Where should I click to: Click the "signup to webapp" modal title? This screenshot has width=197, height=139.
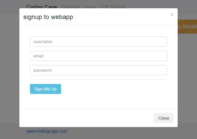(48, 17)
